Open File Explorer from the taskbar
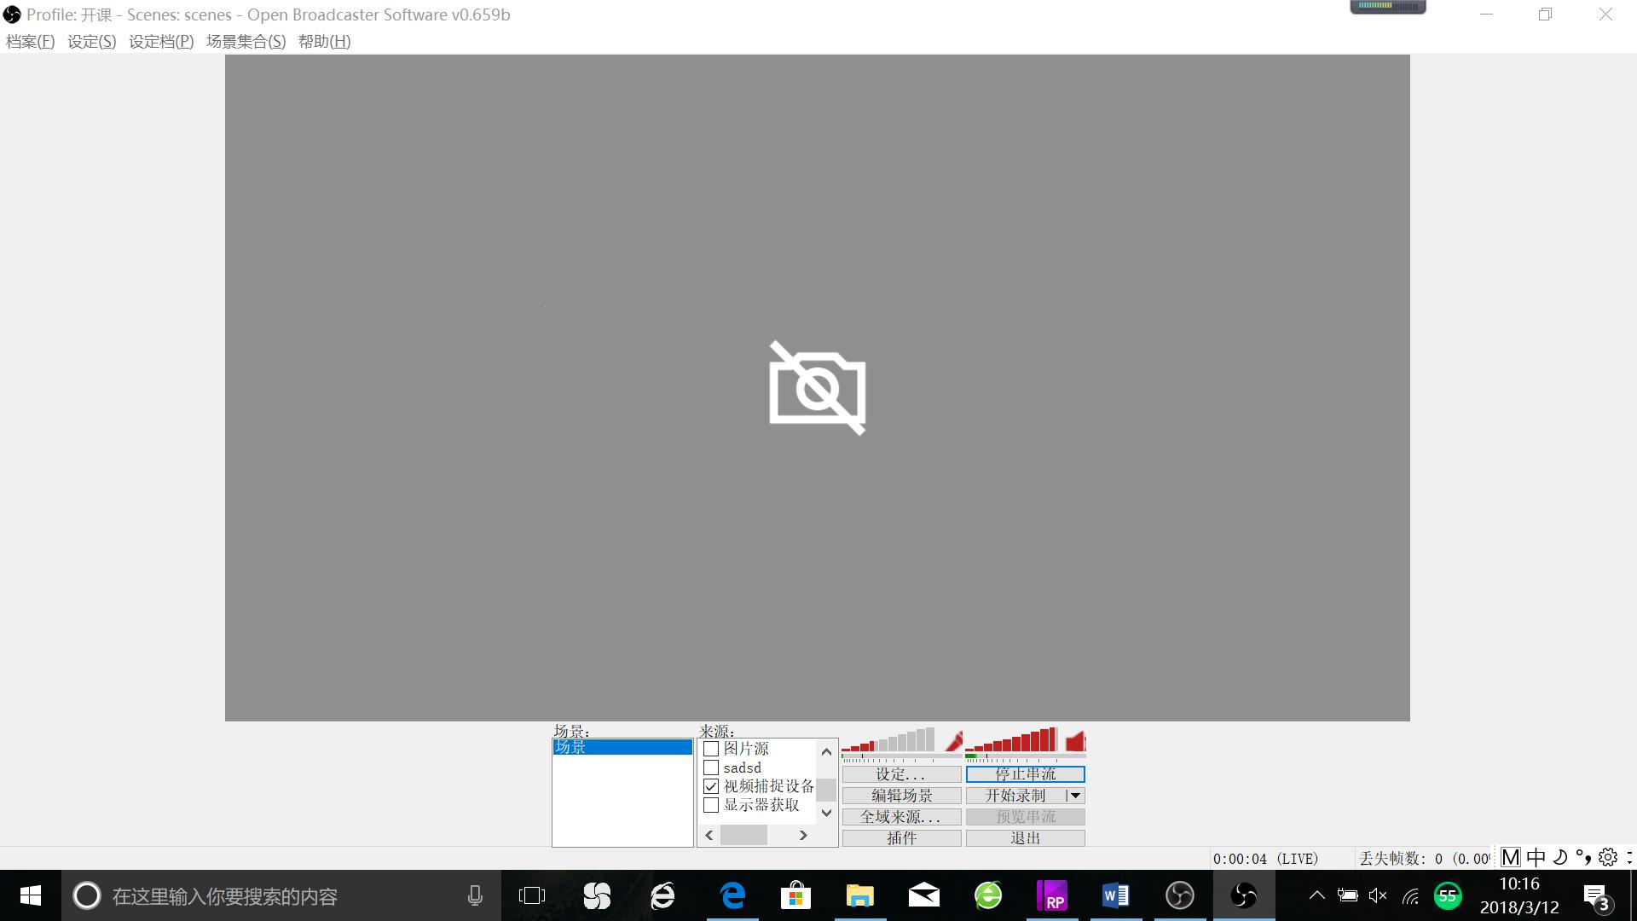The image size is (1637, 921). coord(860,895)
